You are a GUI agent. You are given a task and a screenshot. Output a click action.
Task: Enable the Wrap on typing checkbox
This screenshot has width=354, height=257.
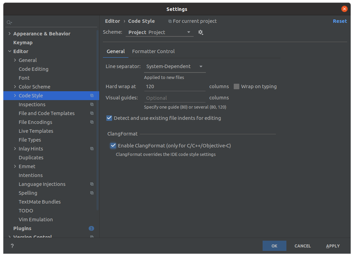point(236,86)
